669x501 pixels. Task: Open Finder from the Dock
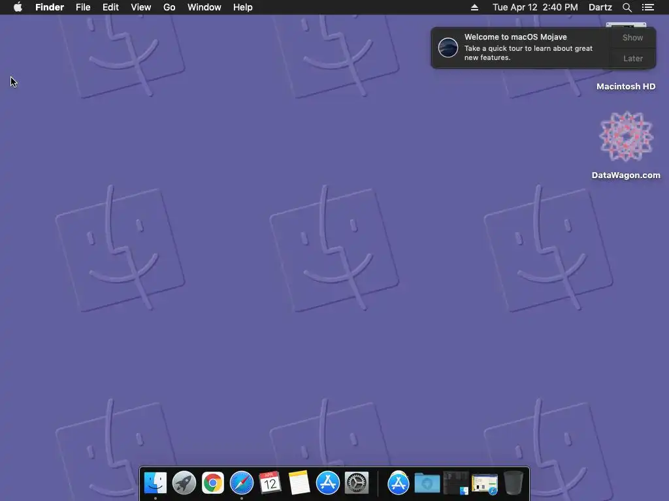[155, 483]
